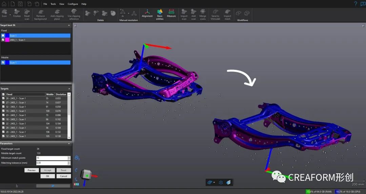Image resolution: width=366 pixels, height=194 pixels.
Task: Open the Help question mark icon
Action: point(355,4)
